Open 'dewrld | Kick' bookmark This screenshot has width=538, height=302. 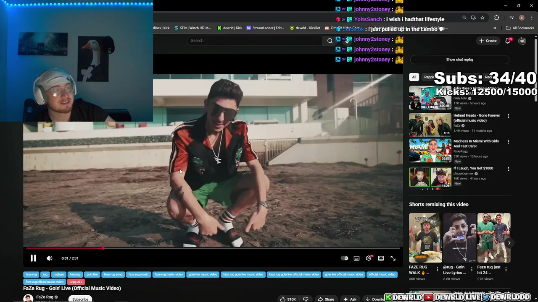pos(229,28)
